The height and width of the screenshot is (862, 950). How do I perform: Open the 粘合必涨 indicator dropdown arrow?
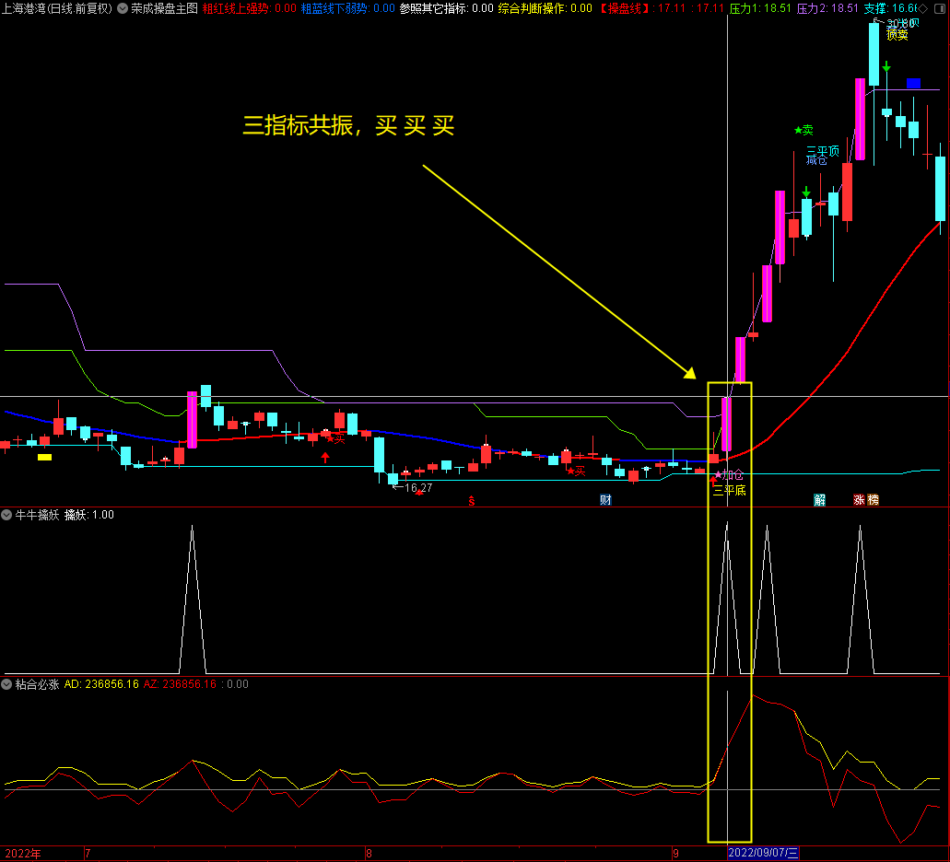coord(6,684)
